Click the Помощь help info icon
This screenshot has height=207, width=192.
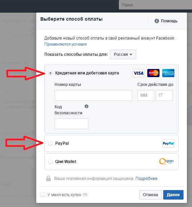tap(156, 21)
